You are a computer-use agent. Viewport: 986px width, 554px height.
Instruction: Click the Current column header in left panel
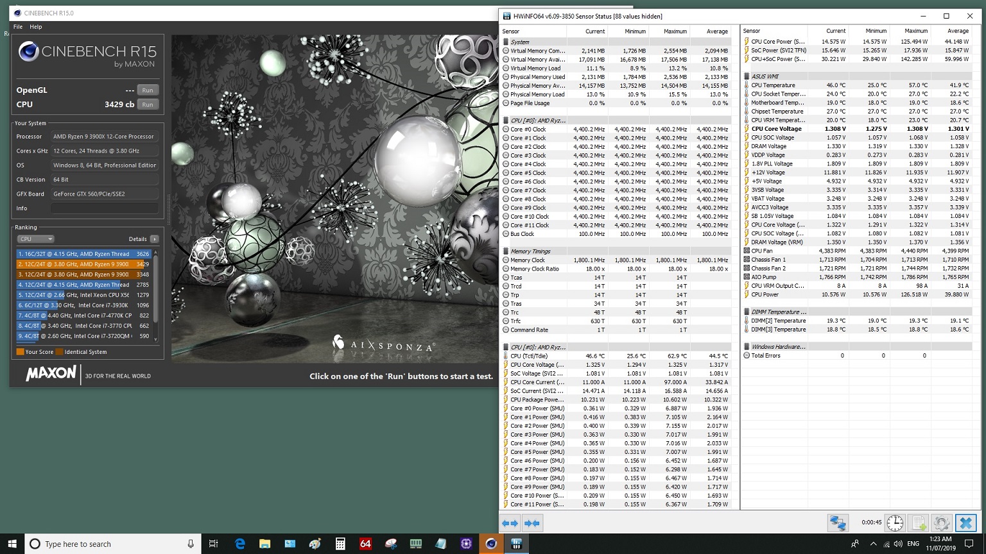pos(595,31)
